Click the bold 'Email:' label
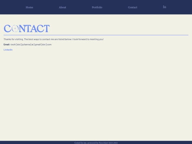 pyautogui.click(x=7, y=44)
